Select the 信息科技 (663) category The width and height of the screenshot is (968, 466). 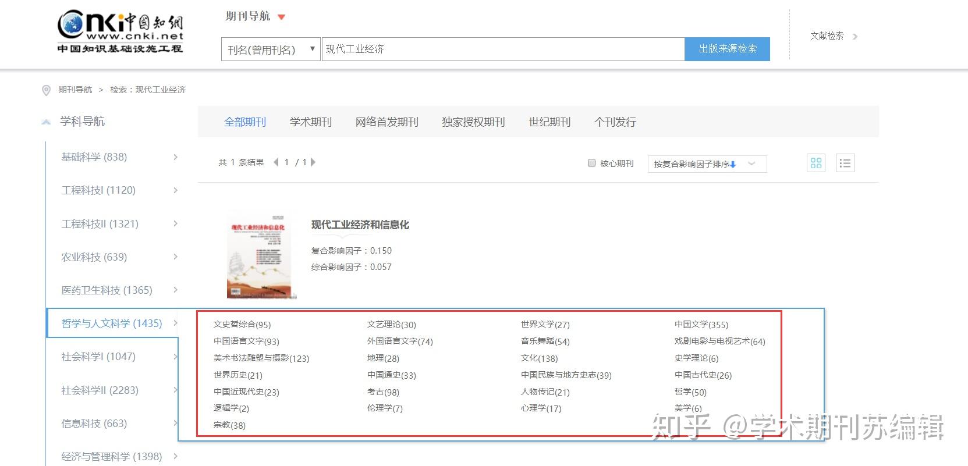[x=94, y=424]
